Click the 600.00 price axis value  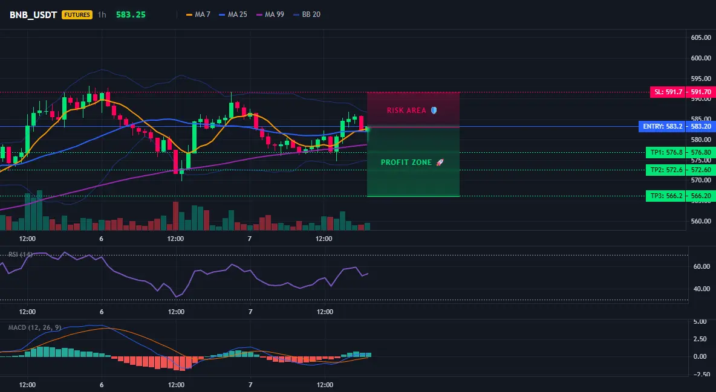point(701,58)
